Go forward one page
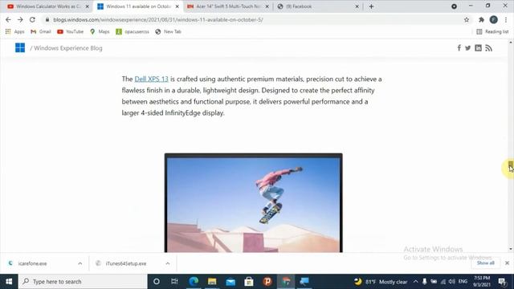The height and width of the screenshot is (289, 514). pyautogui.click(x=20, y=19)
